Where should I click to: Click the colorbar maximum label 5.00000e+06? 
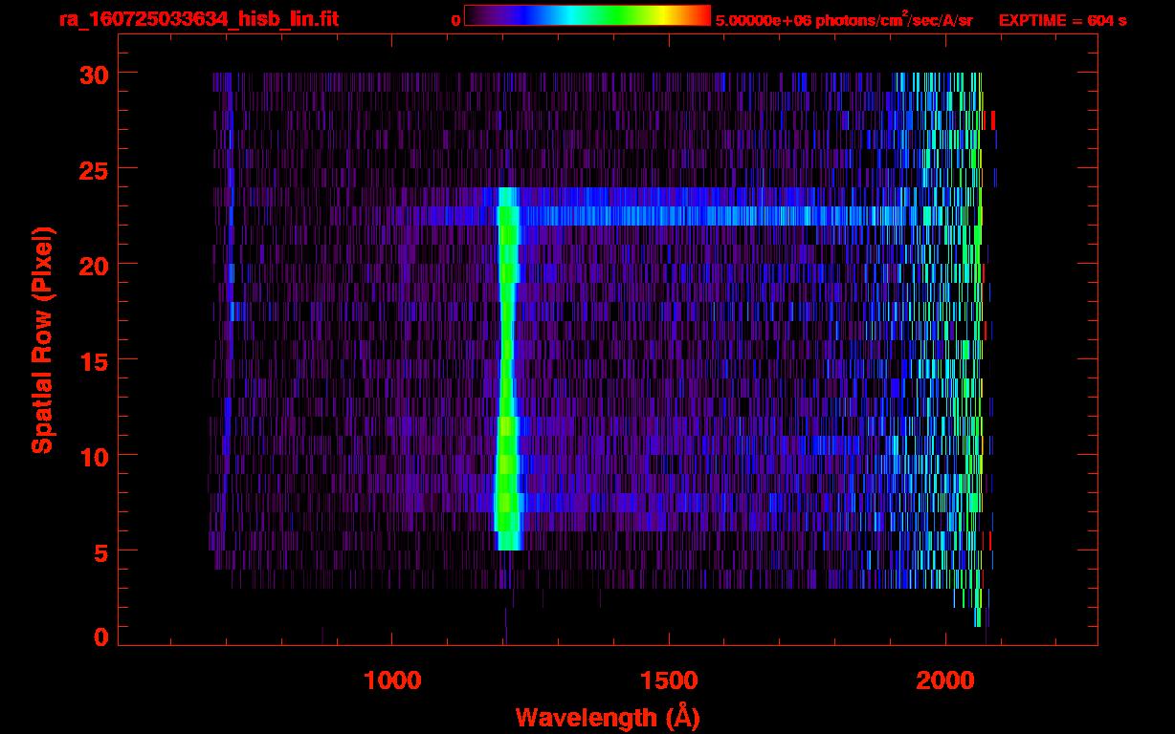point(761,20)
